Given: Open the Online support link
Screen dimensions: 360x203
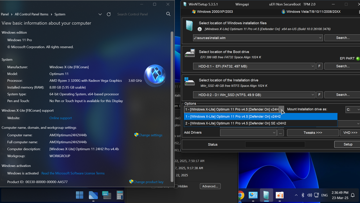Looking at the screenshot, I should 60,118.
